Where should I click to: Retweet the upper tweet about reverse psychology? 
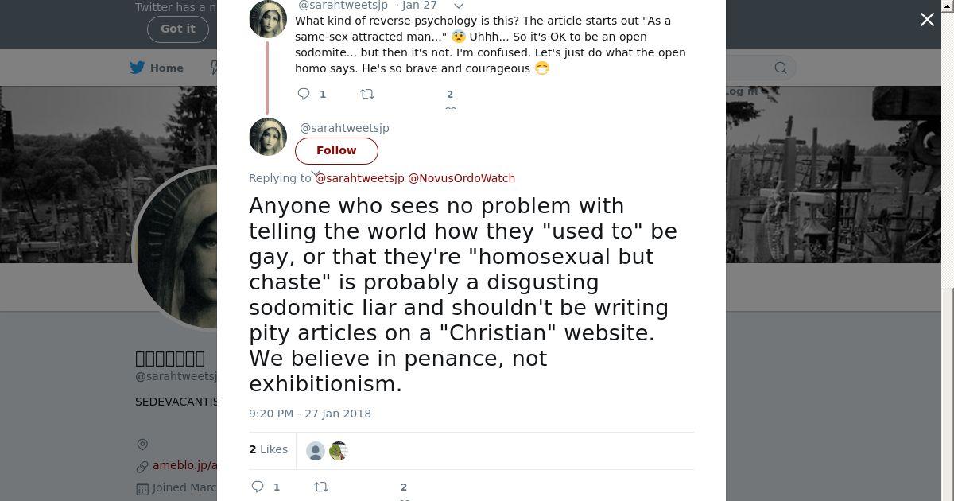pos(367,94)
